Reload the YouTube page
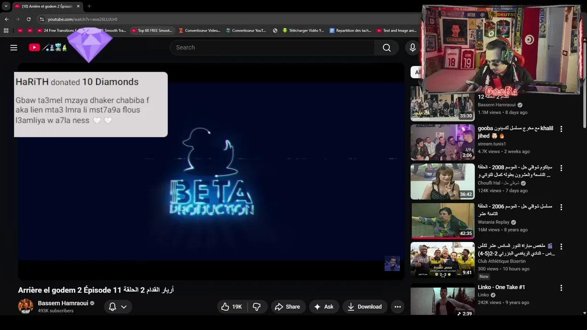Screen dimensions: 587x330 pyautogui.click(x=29, y=19)
